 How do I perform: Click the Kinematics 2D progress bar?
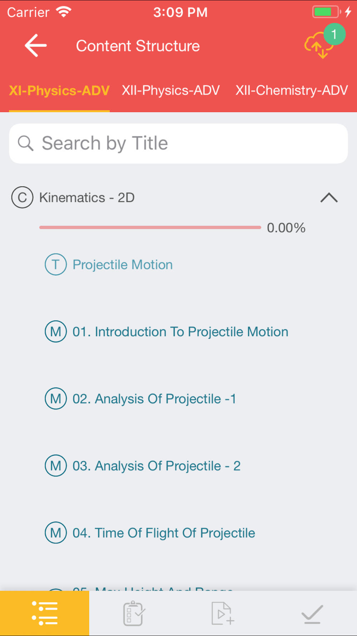pyautogui.click(x=150, y=228)
